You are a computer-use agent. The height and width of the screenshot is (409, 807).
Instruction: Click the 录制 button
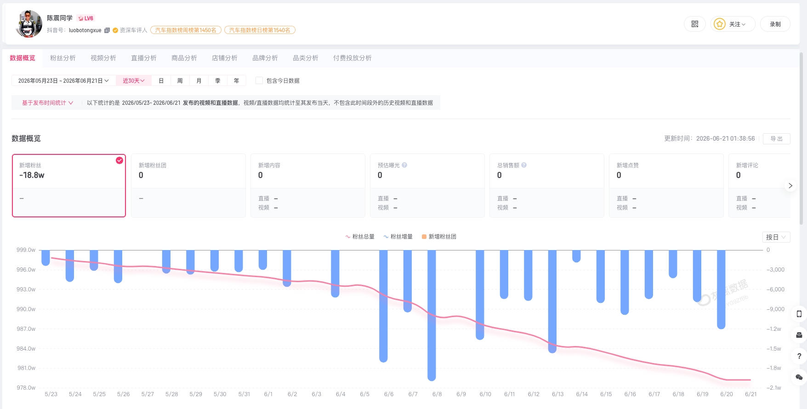[775, 24]
